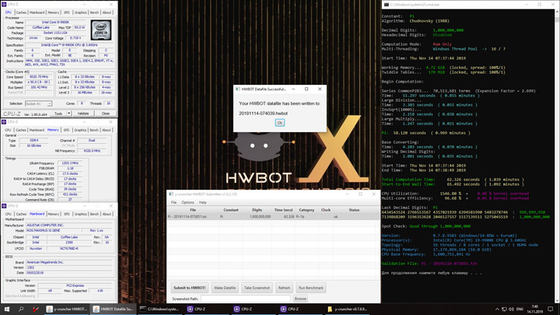Screen dimensions: 560x315
Task: Open Options menu in HWBOT Submitter
Action: pyautogui.click(x=187, y=202)
